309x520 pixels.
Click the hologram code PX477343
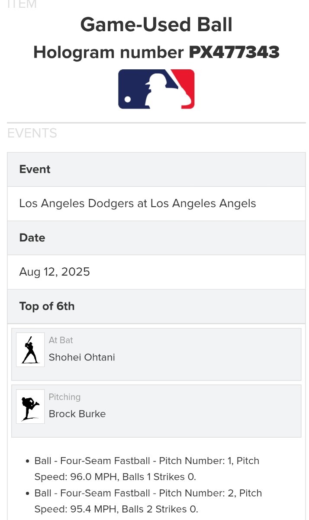pos(234,52)
